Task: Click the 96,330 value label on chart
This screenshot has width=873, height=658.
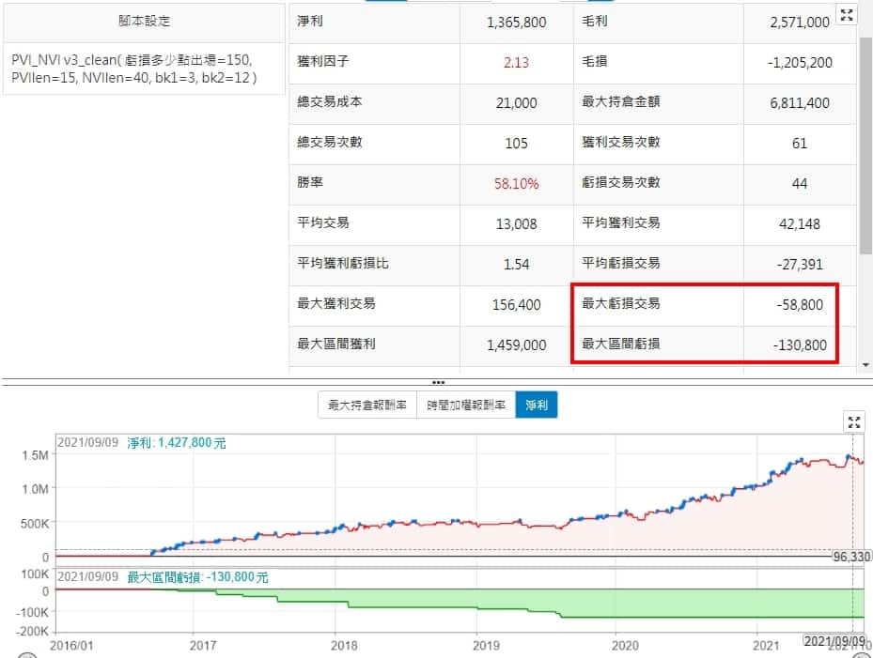Action: [x=852, y=556]
